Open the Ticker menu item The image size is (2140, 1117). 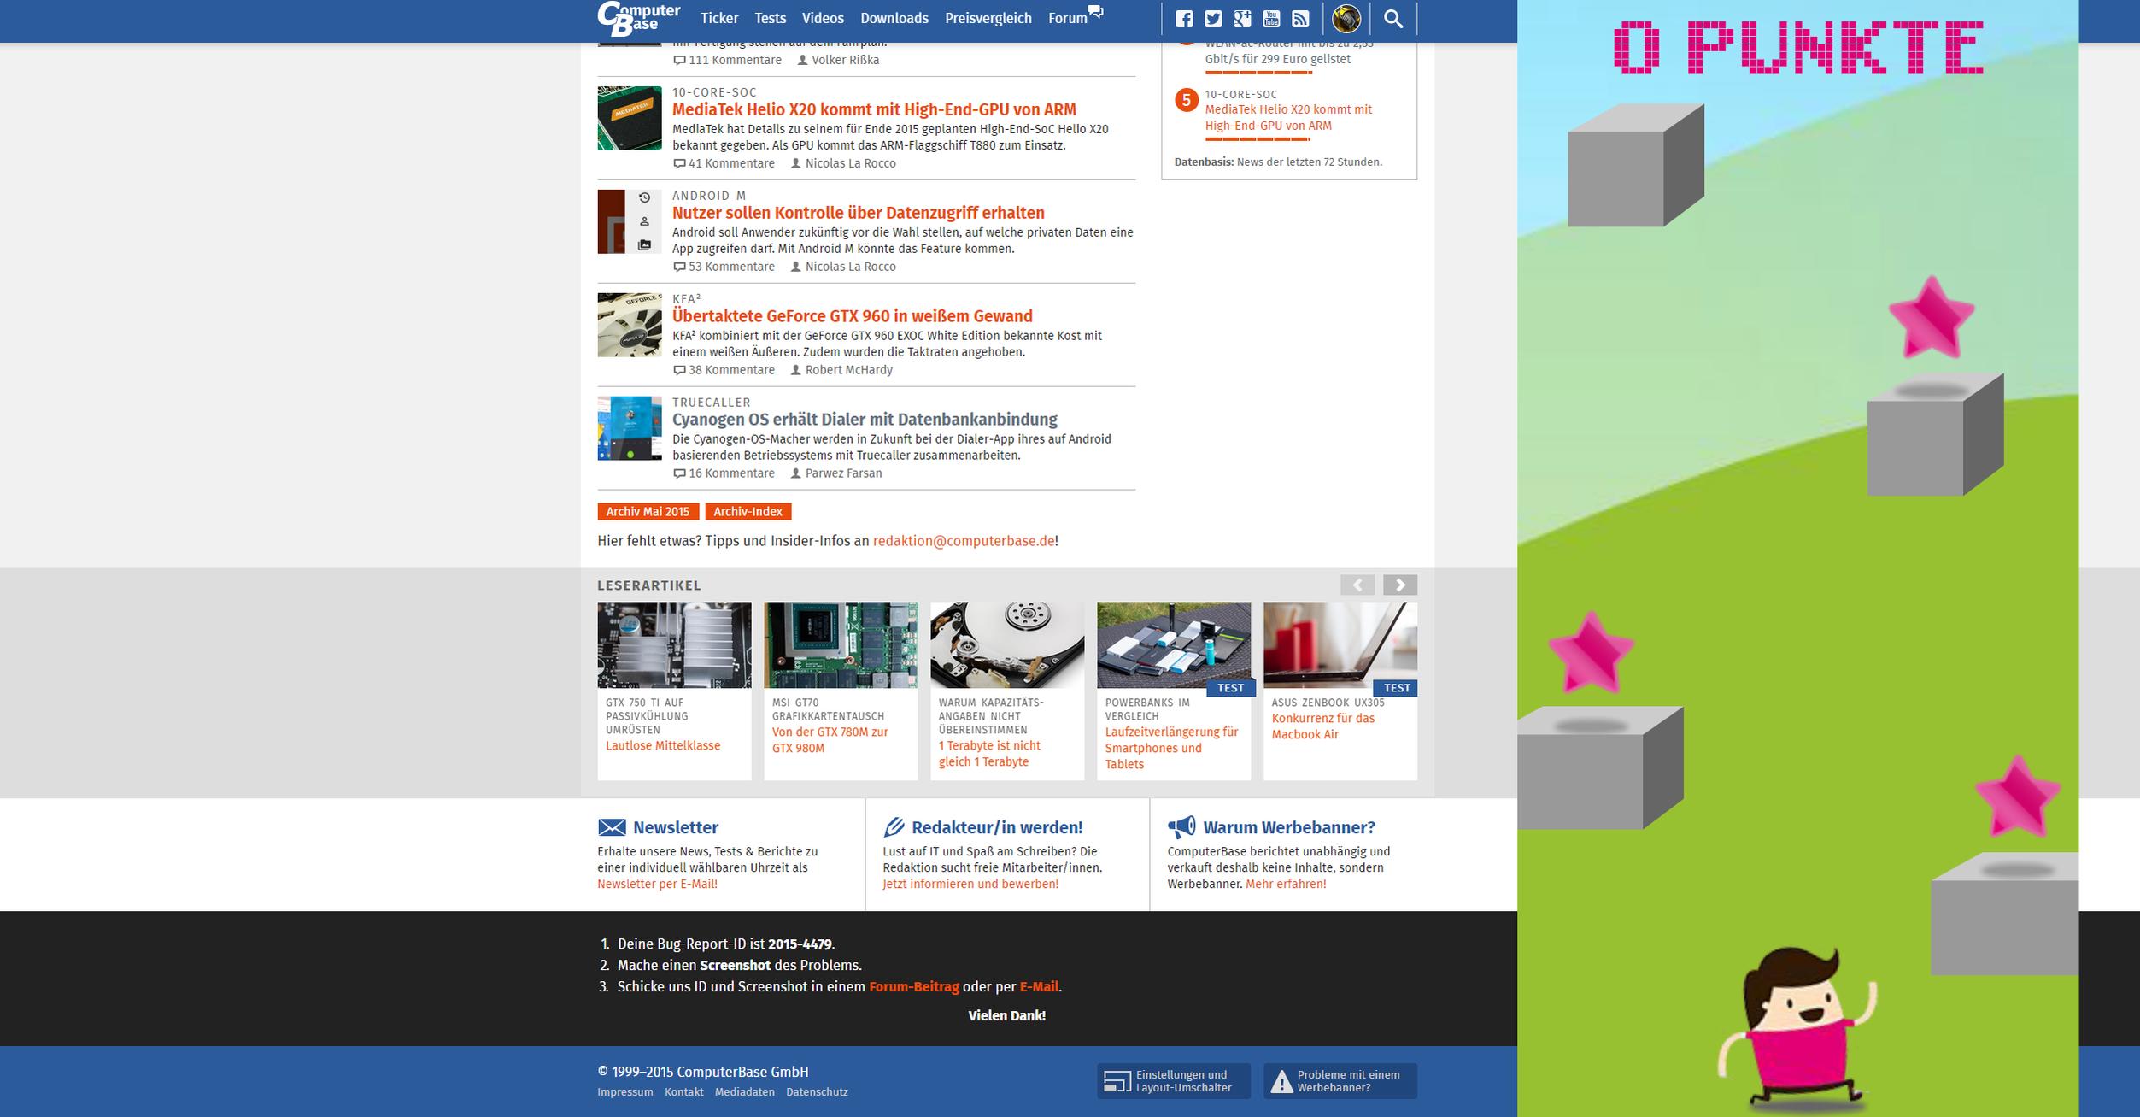click(x=718, y=18)
